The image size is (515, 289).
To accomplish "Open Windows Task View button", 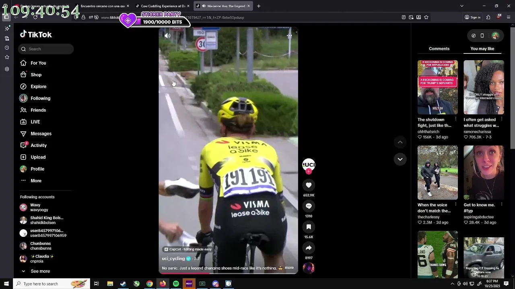I will [97, 284].
